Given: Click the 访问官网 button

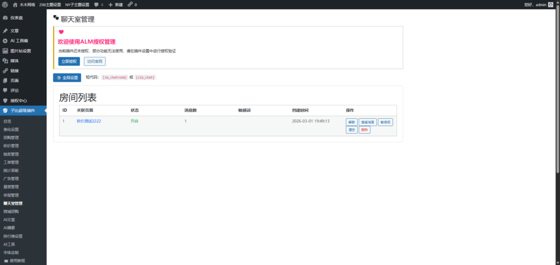Looking at the screenshot, I should [x=95, y=61].
